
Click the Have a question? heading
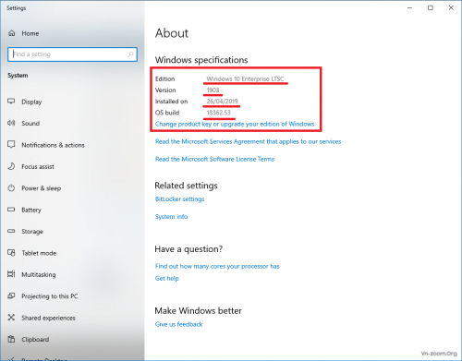pyautogui.click(x=188, y=249)
